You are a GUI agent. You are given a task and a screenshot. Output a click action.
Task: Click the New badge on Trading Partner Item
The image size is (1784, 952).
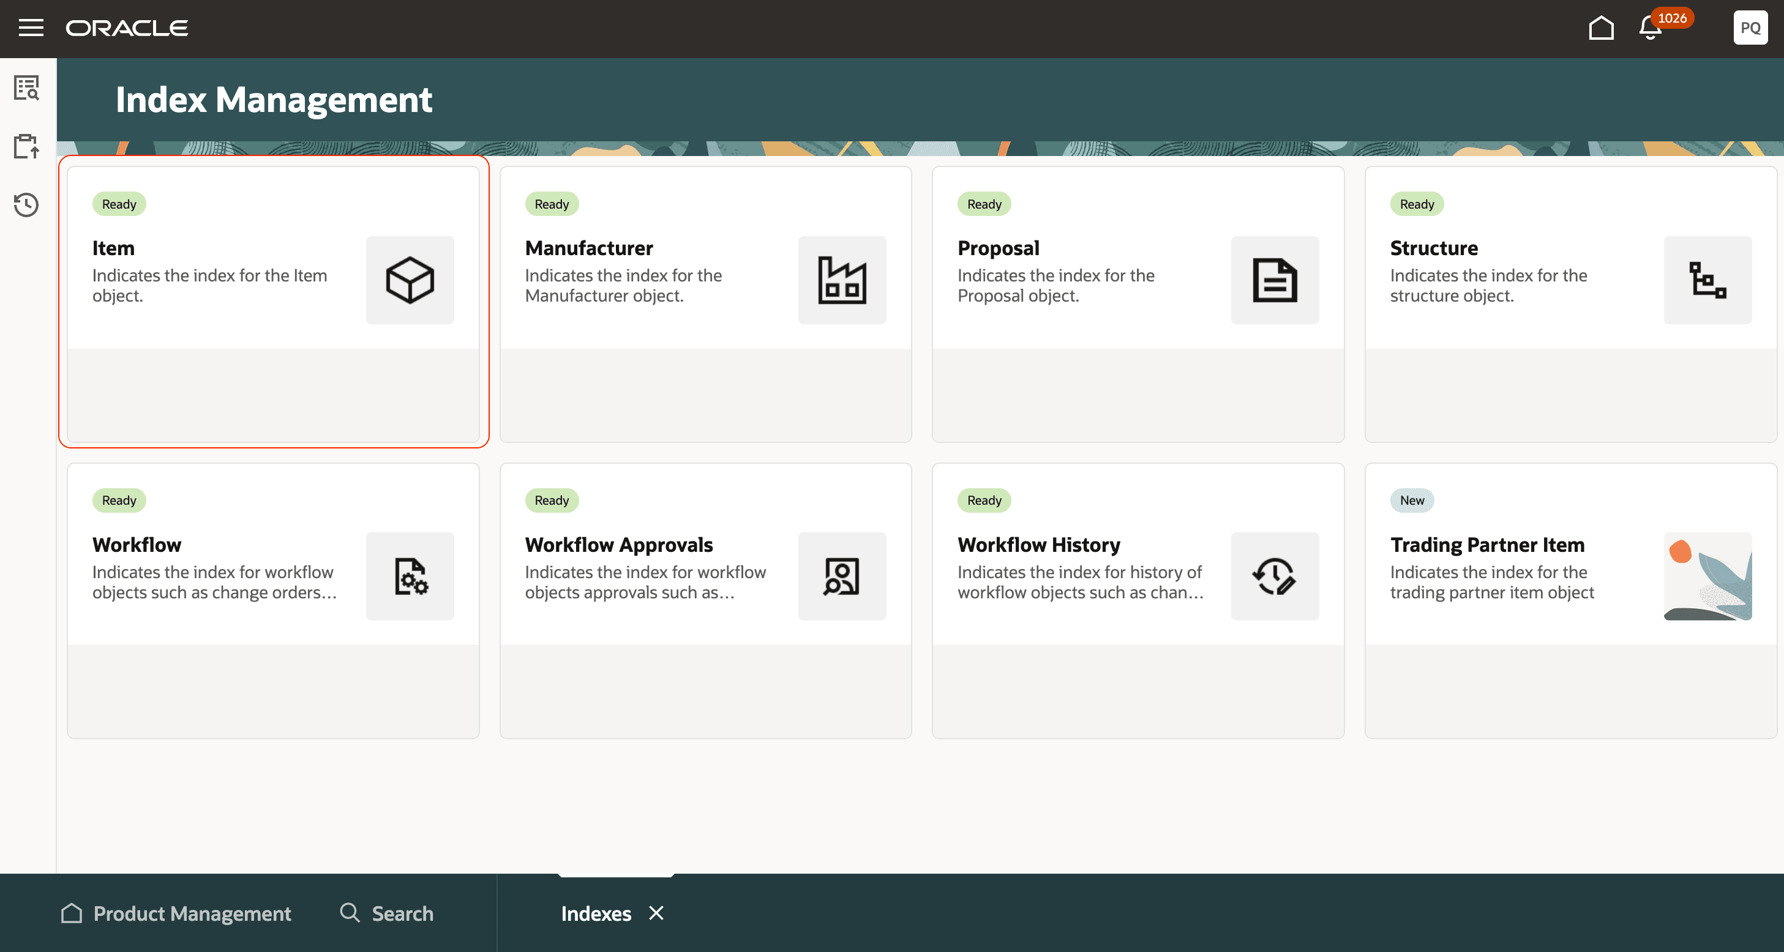[1411, 500]
